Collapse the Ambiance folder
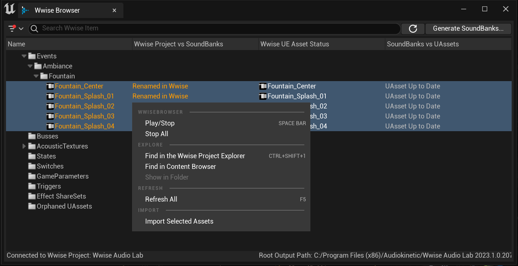518x266 pixels. (30, 66)
